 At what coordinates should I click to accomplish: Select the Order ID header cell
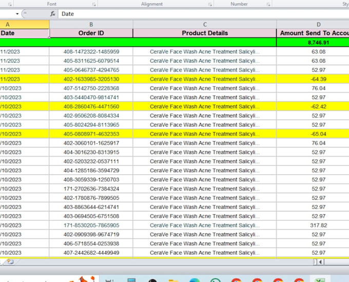point(91,33)
